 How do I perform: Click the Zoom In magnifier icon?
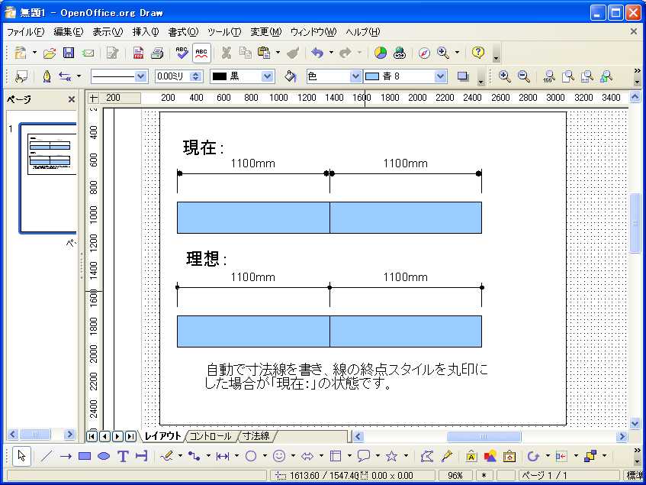tap(504, 76)
